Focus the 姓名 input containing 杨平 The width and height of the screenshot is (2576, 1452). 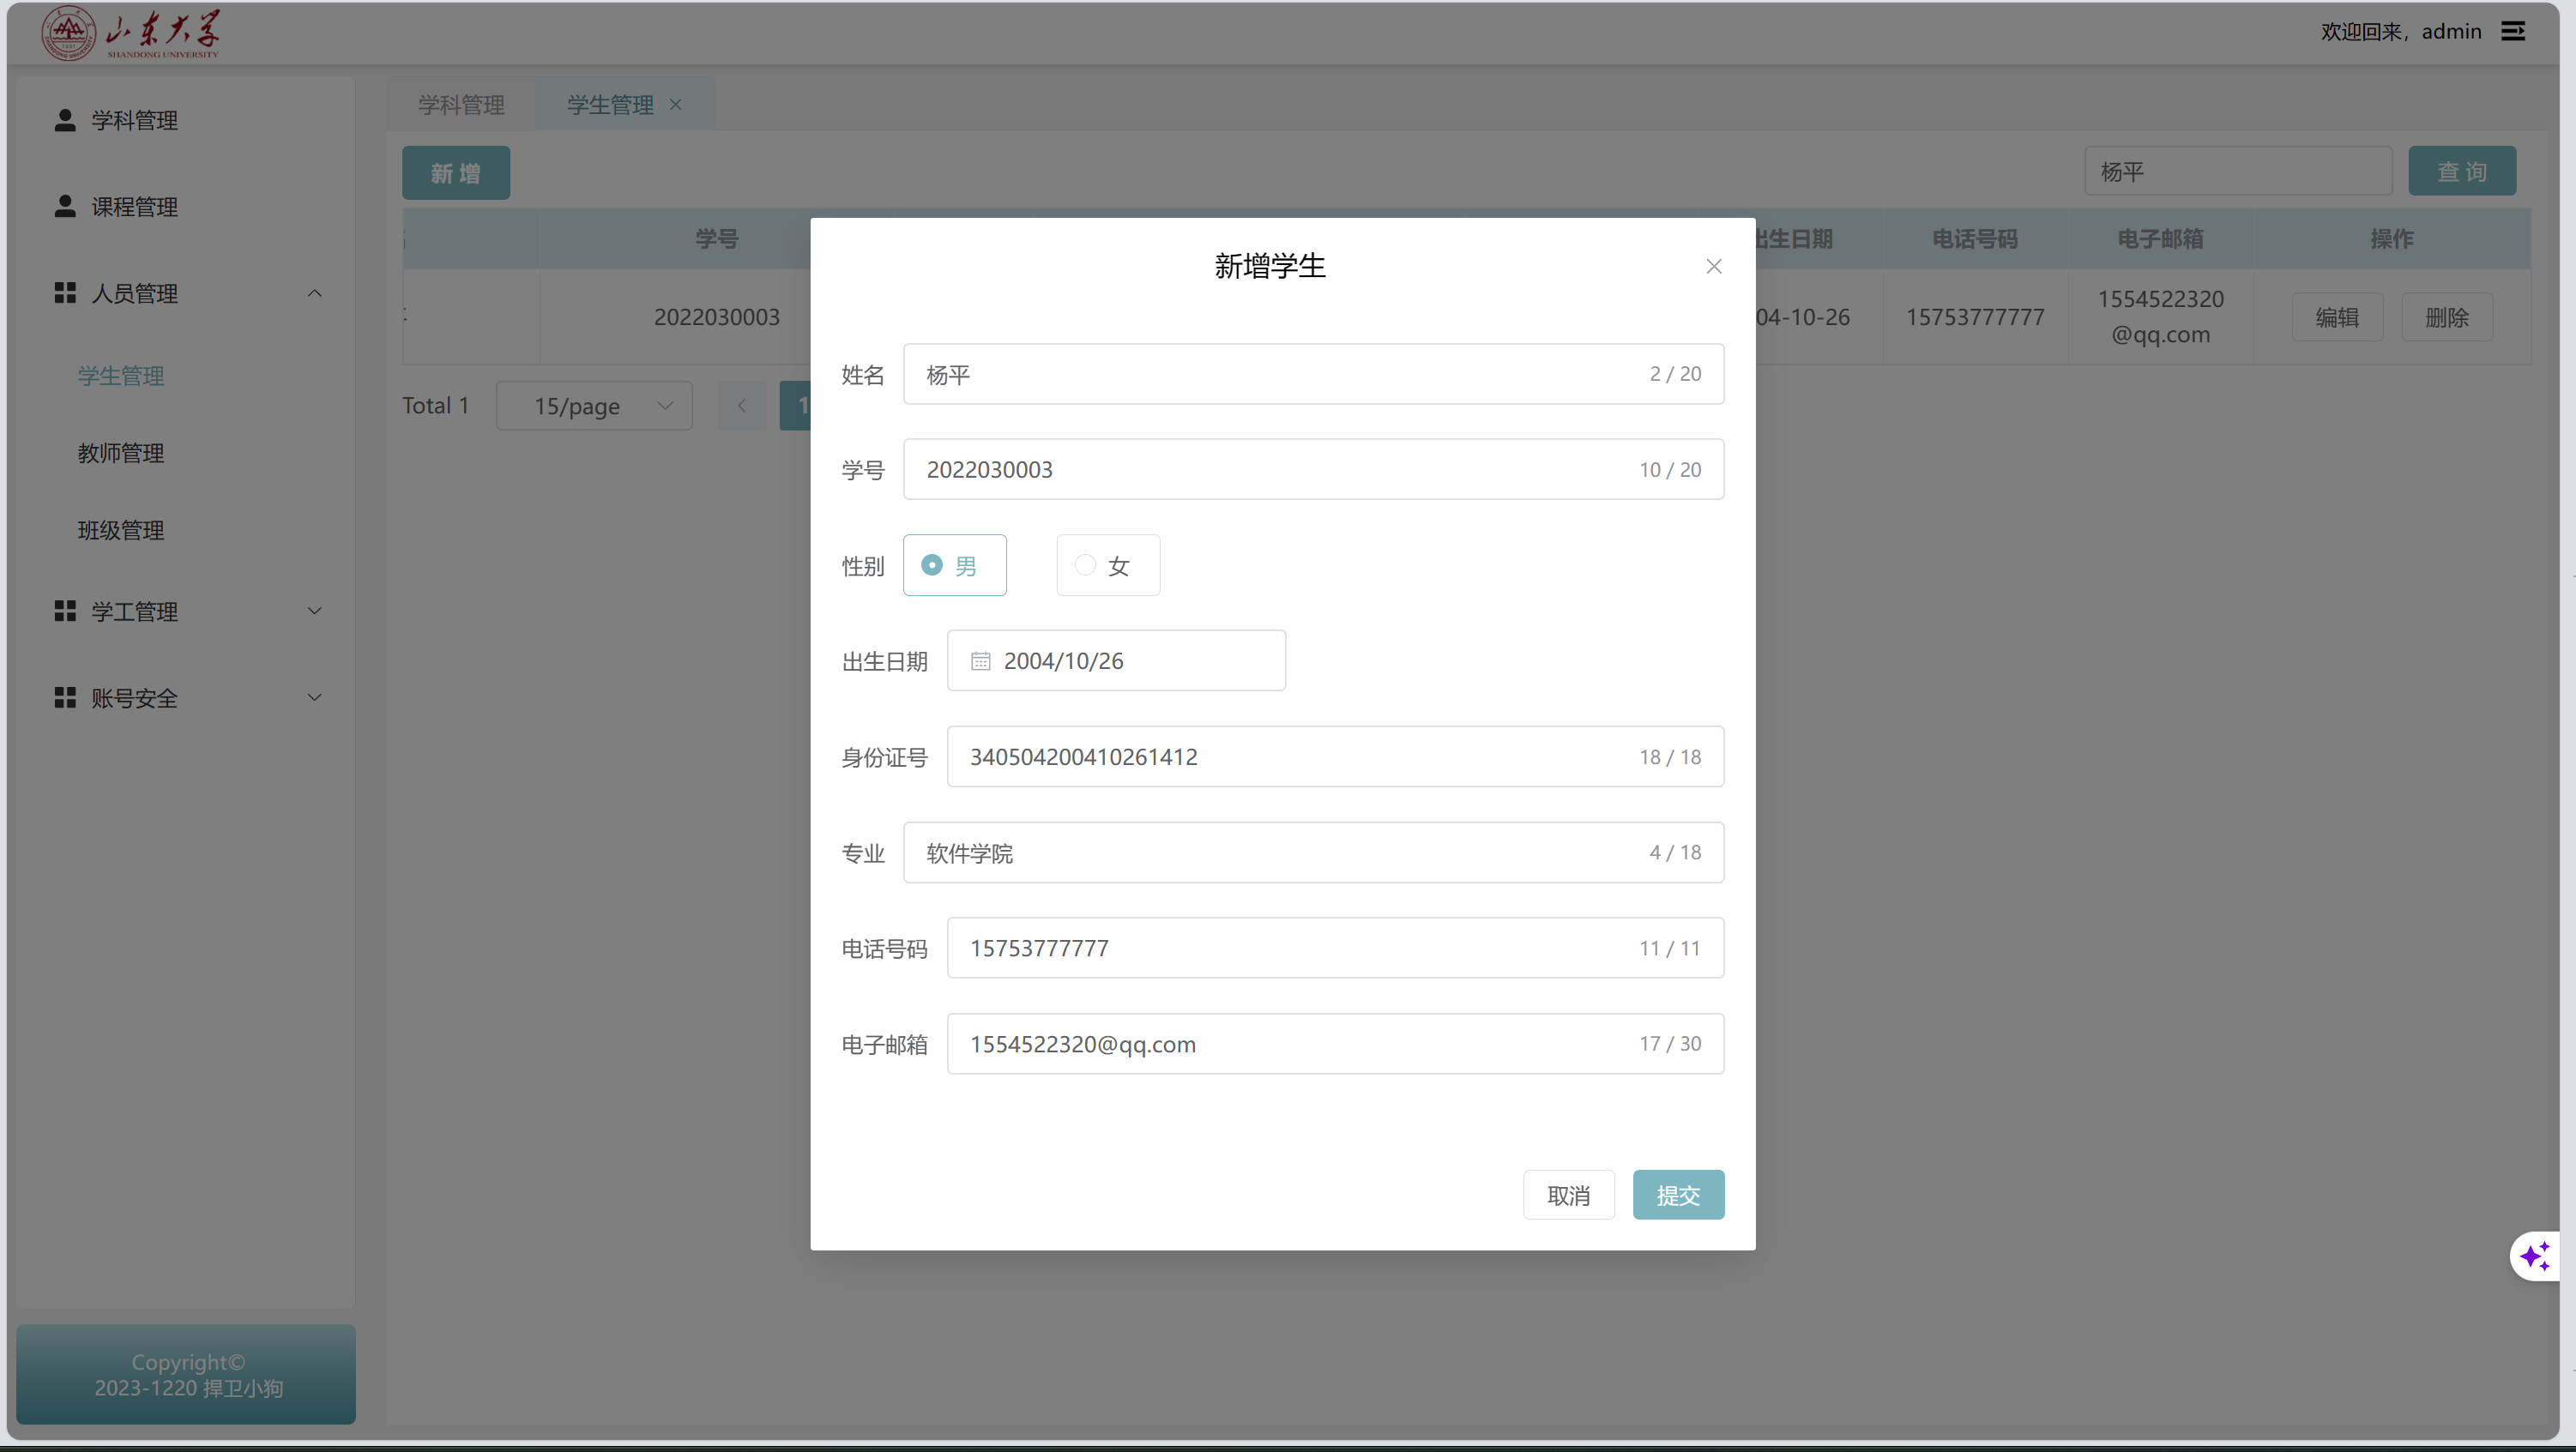coord(1313,374)
